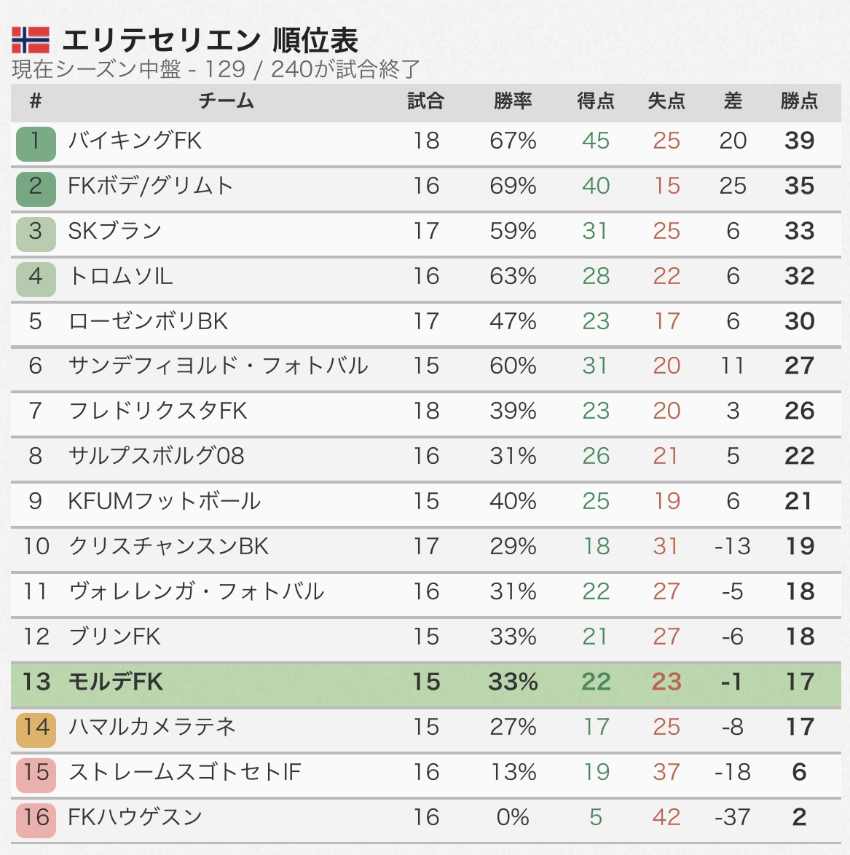This screenshot has height=855, width=850.
Task: Sort by the 失点 column header
Action: pos(666,101)
